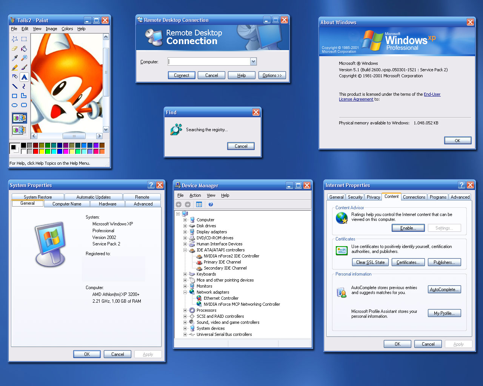483x386 pixels.
Task: Select the Airbrush tool in Paint
Action: click(x=14, y=77)
